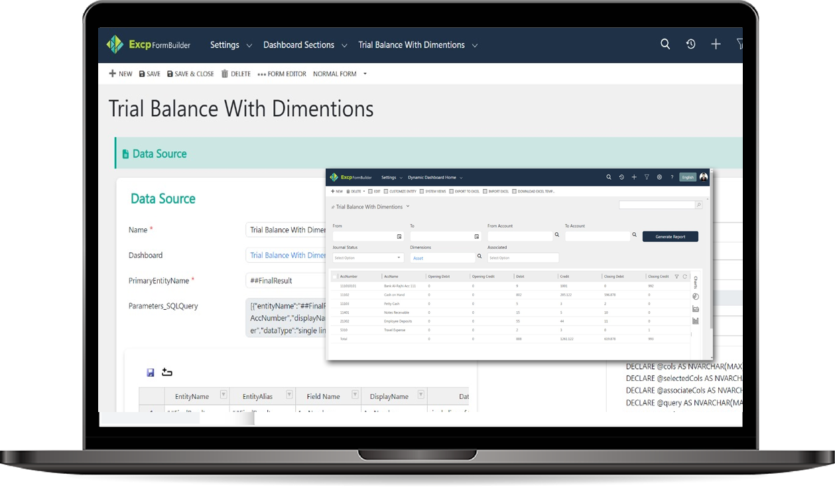Toggle the Export to Excel checkbox item
This screenshot has height=487, width=835.
pos(451,191)
